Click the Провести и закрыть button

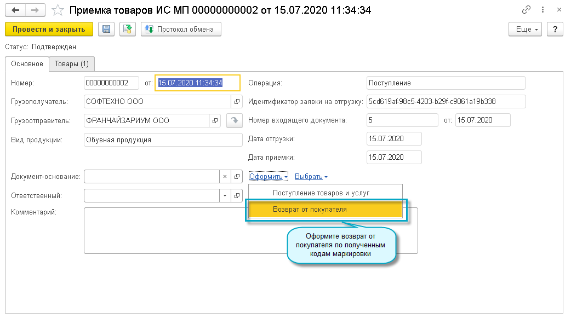[49, 29]
